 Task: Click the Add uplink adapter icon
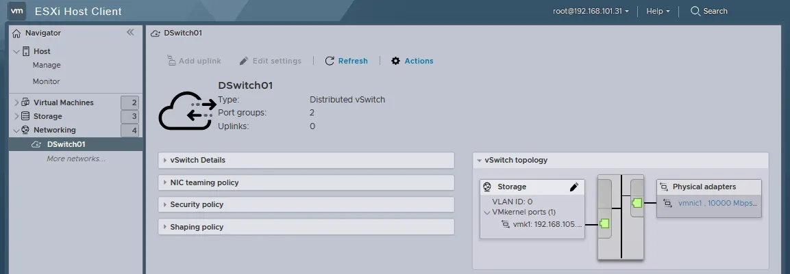[x=171, y=61]
